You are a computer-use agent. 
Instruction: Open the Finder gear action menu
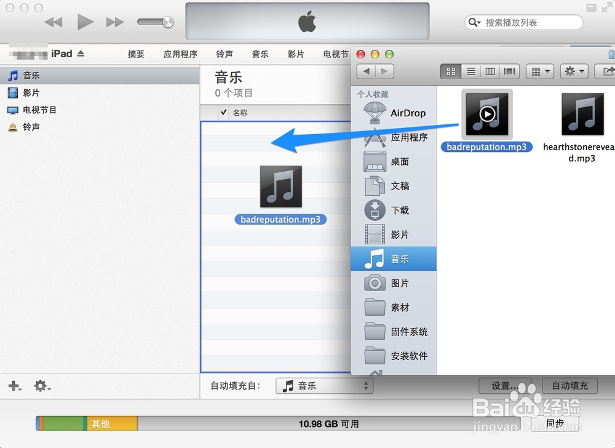click(573, 71)
